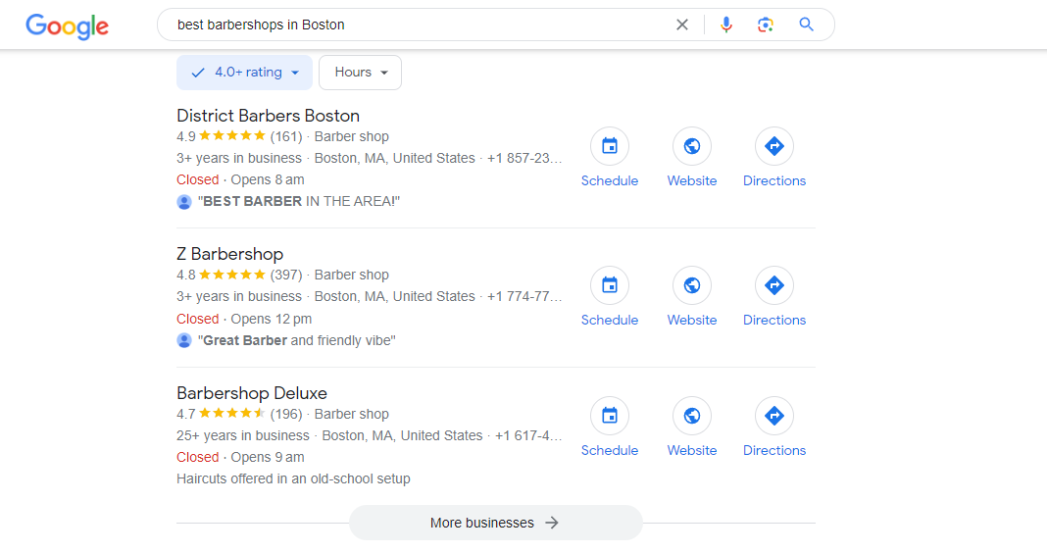The height and width of the screenshot is (553, 1047).
Task: Click the Google logo
Action: click(x=67, y=26)
